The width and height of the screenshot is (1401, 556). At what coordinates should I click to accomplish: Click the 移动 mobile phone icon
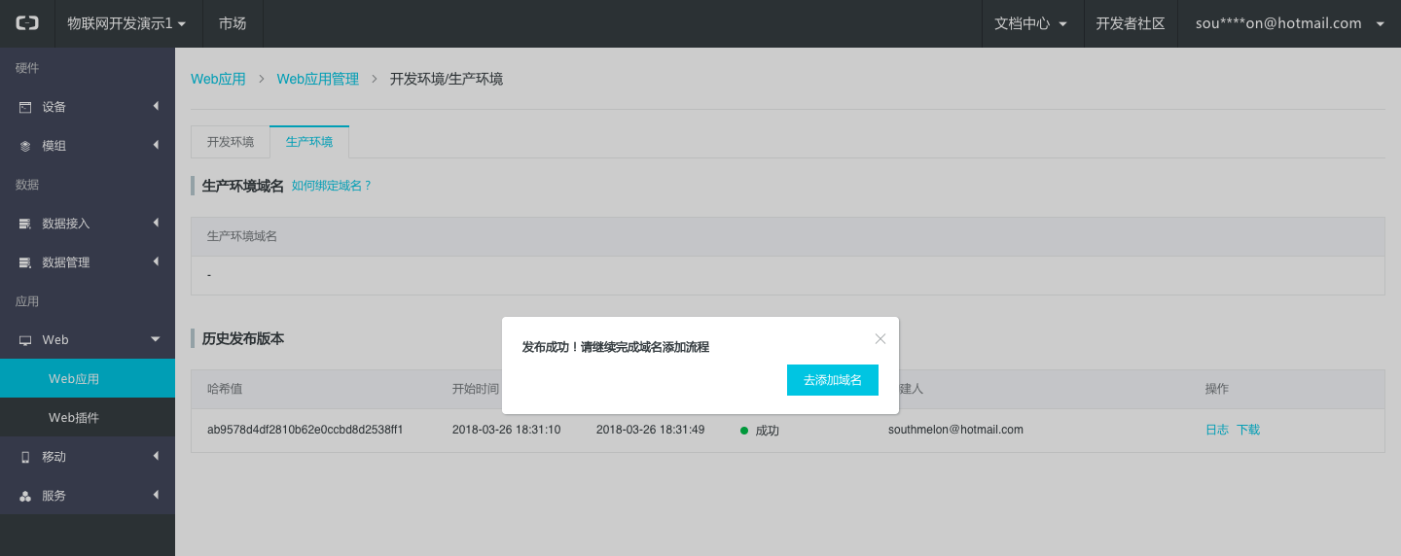pyautogui.click(x=25, y=457)
